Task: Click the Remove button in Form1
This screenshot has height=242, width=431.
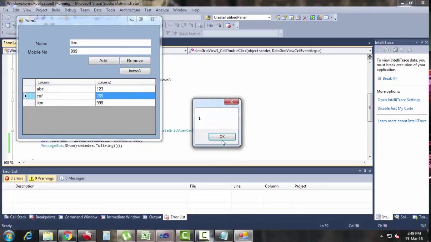Action: [135, 61]
